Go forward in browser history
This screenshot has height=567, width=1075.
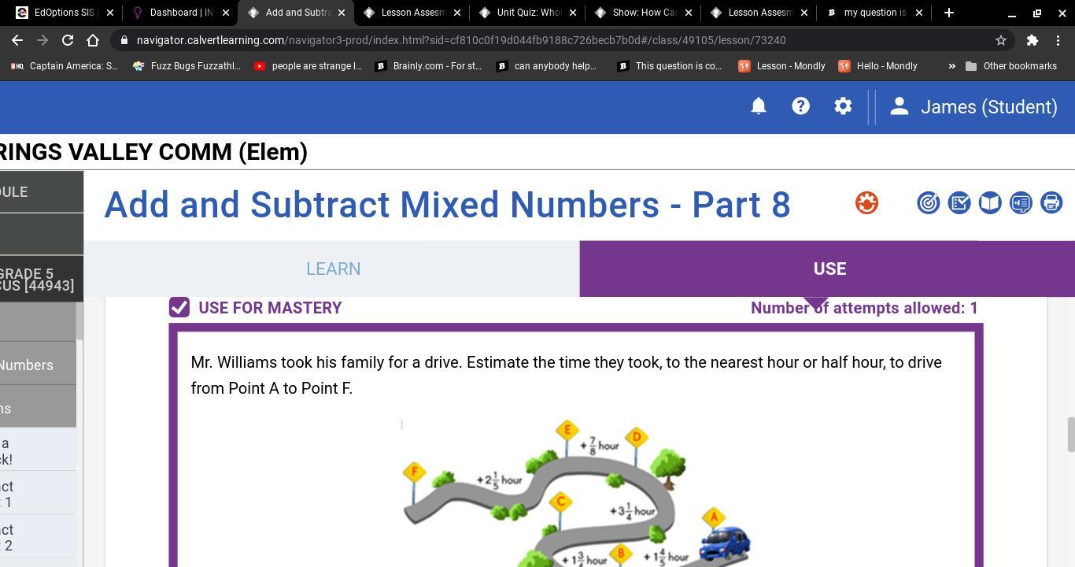point(42,40)
